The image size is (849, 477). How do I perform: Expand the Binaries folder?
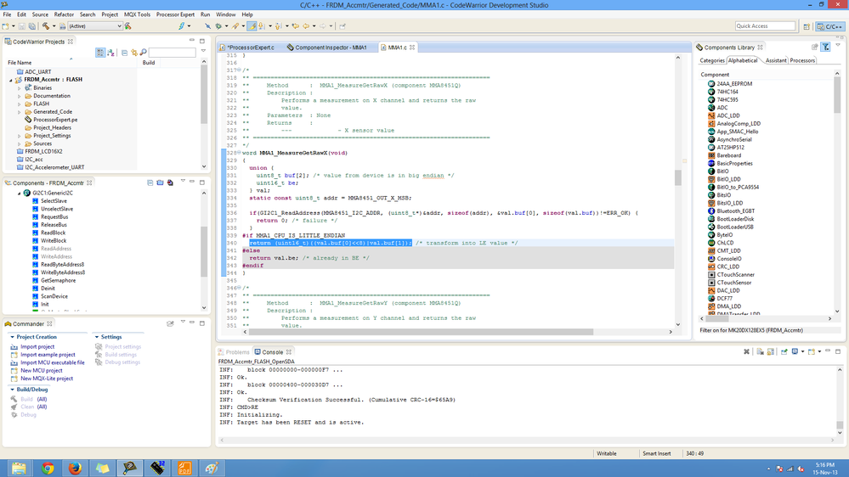(x=20, y=87)
